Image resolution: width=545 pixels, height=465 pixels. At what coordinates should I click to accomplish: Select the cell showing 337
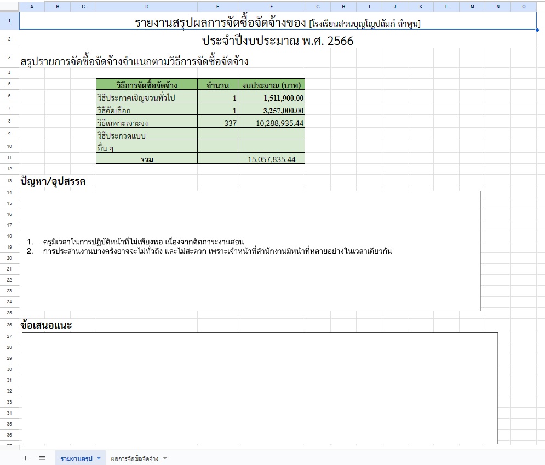click(217, 123)
